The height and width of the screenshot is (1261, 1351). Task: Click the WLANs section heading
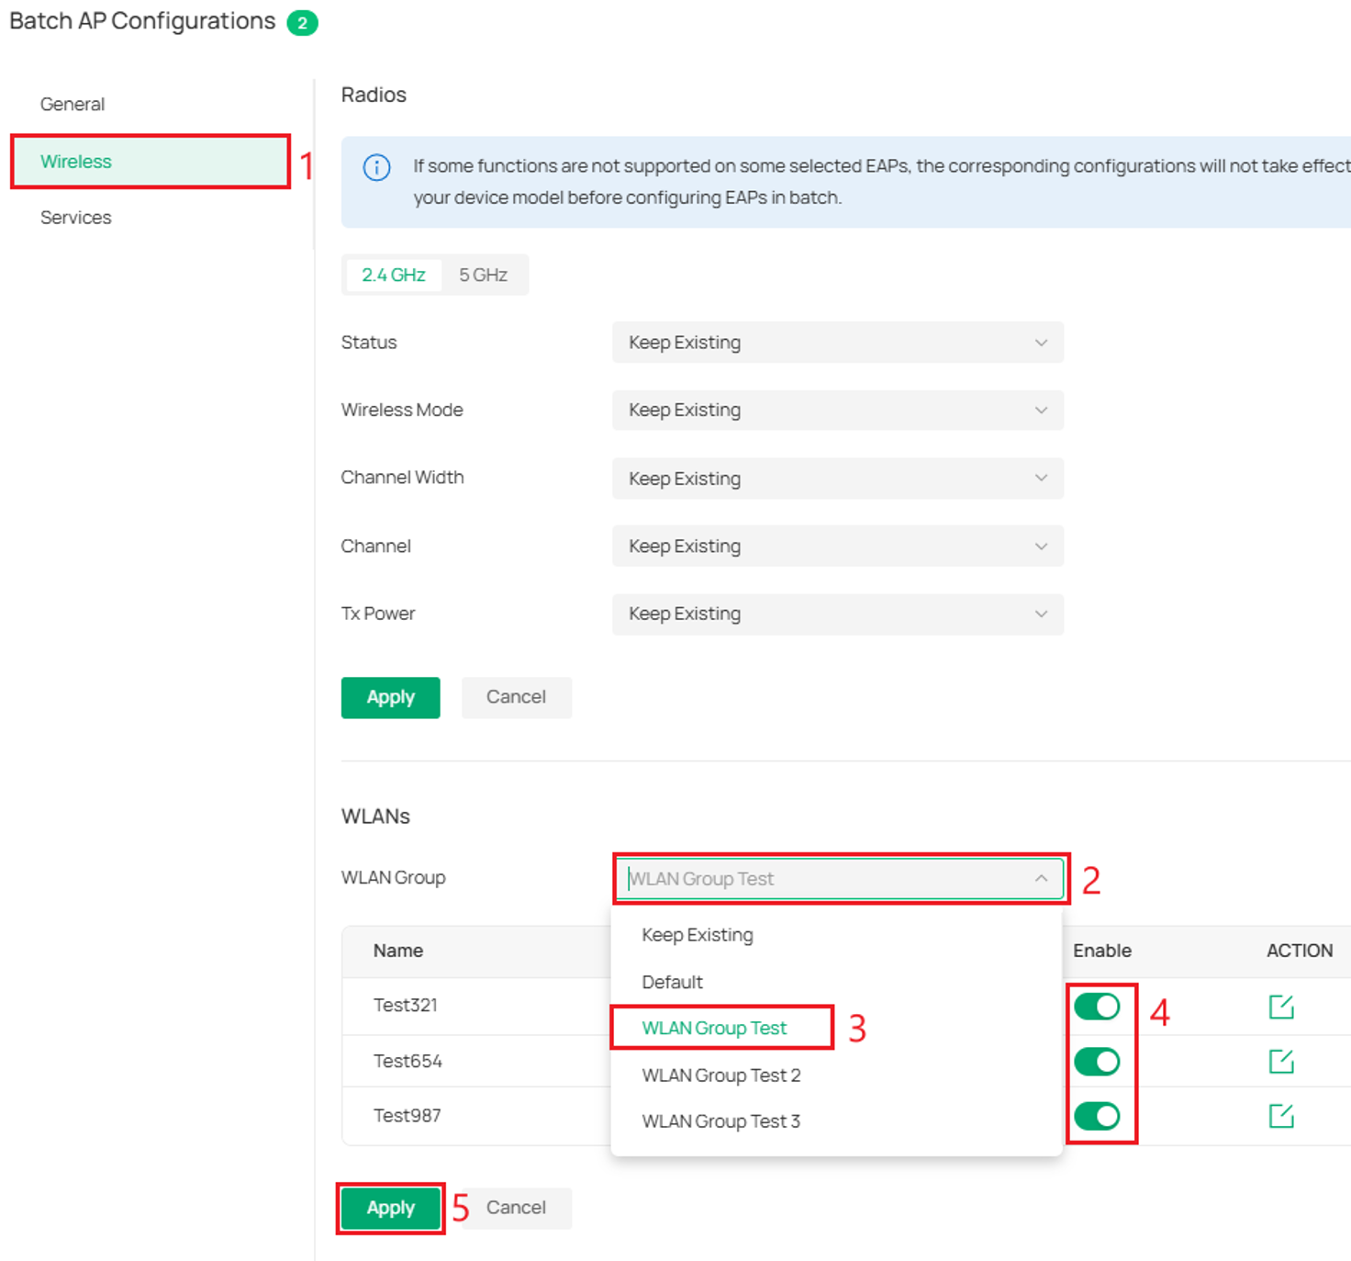[x=375, y=816]
